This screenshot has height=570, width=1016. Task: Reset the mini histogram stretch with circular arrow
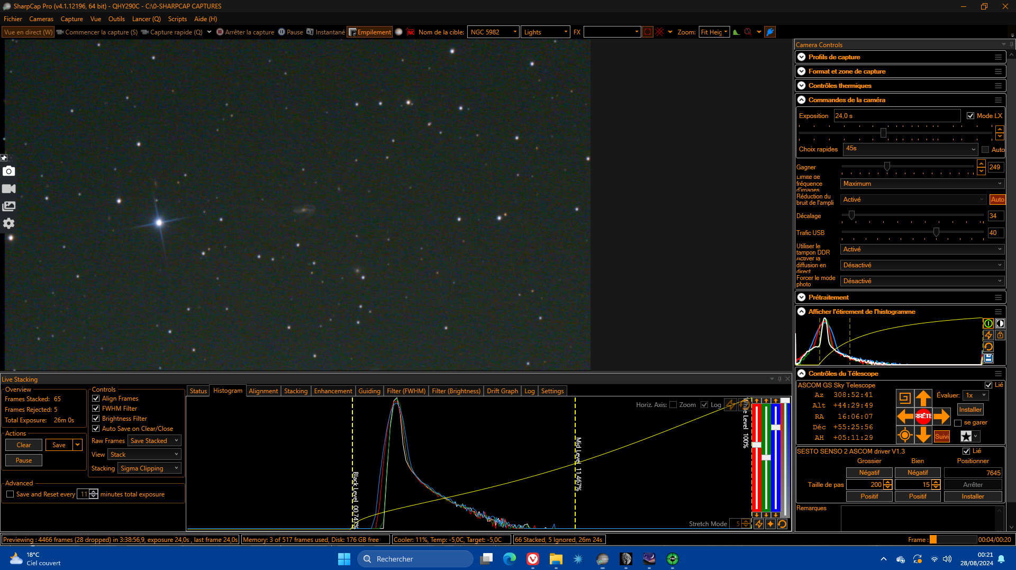(988, 347)
